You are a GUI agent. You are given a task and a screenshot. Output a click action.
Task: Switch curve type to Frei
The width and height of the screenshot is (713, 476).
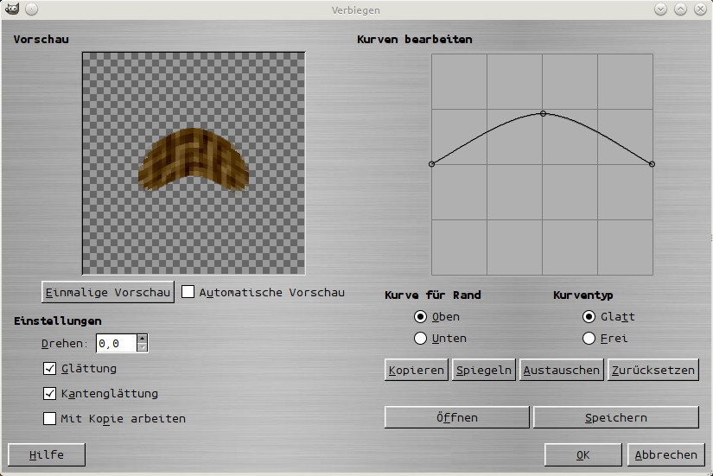coord(589,339)
